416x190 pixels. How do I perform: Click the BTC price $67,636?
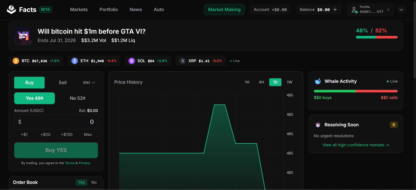[40, 61]
